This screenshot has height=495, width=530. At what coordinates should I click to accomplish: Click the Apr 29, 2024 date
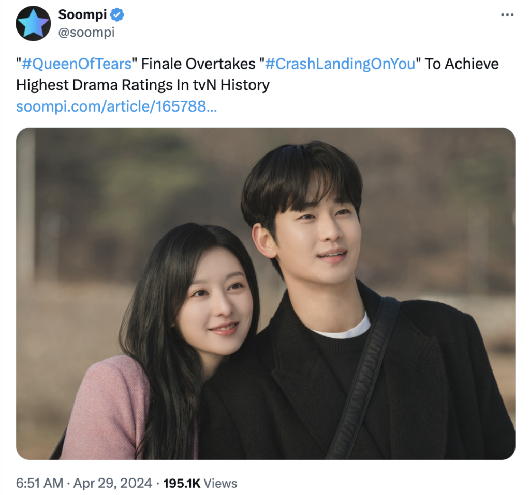point(112,483)
